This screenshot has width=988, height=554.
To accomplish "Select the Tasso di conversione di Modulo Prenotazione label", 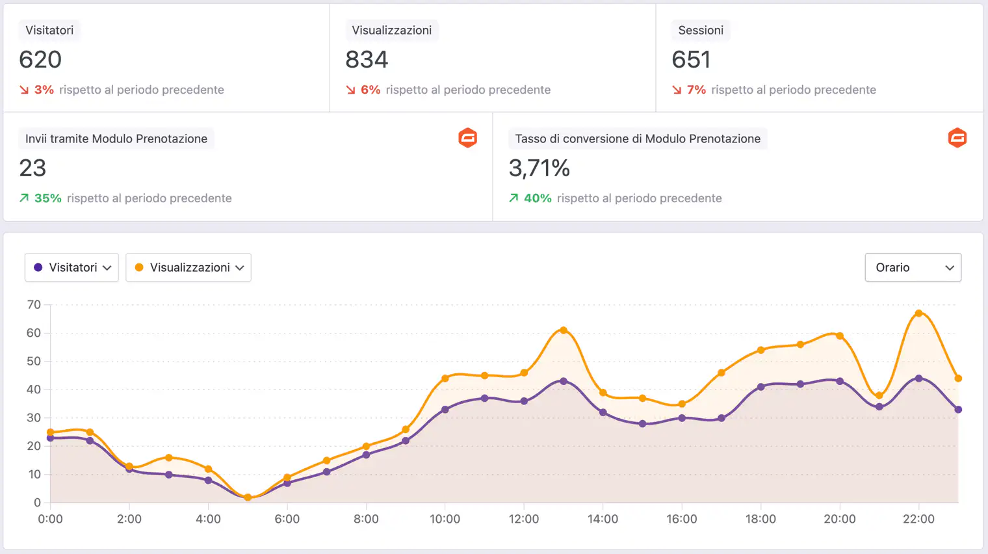I will (x=638, y=138).
